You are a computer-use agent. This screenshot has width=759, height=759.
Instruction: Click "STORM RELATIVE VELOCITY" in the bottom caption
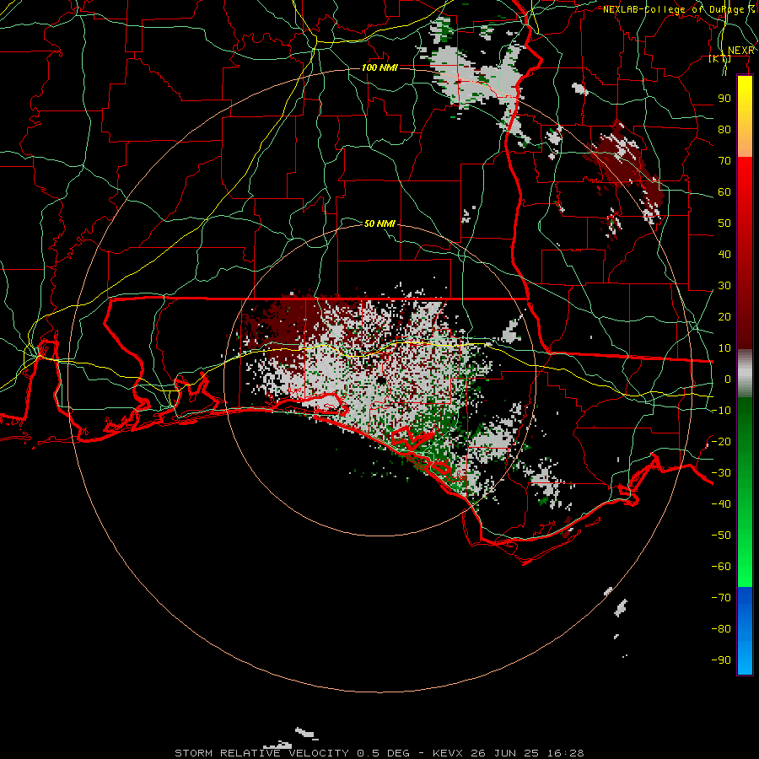point(262,753)
